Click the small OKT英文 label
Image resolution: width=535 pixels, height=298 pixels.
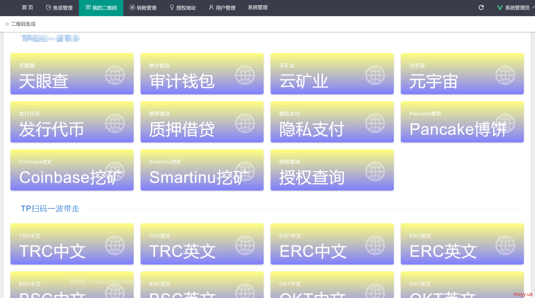[x=420, y=284]
